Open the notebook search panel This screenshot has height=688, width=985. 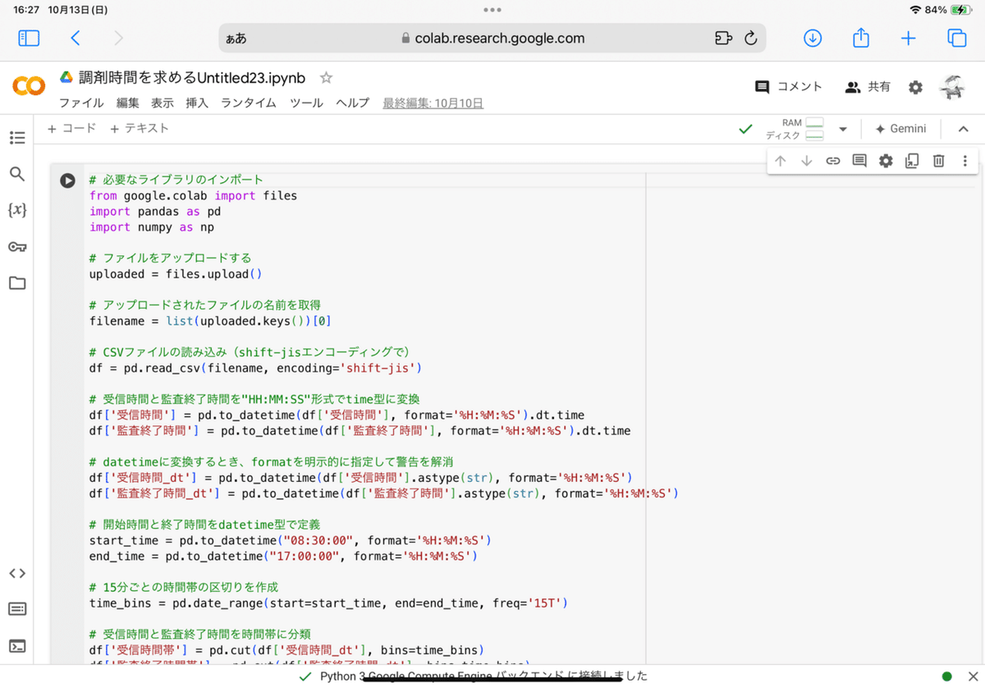pyautogui.click(x=17, y=174)
